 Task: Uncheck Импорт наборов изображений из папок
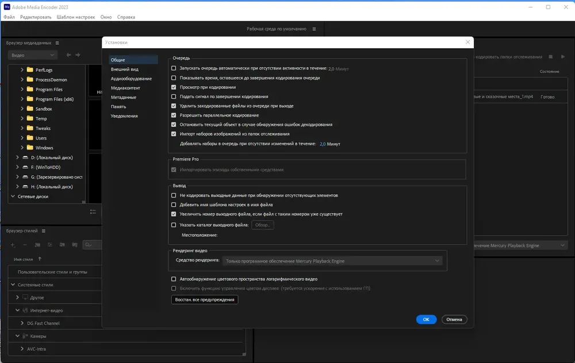coord(174,134)
